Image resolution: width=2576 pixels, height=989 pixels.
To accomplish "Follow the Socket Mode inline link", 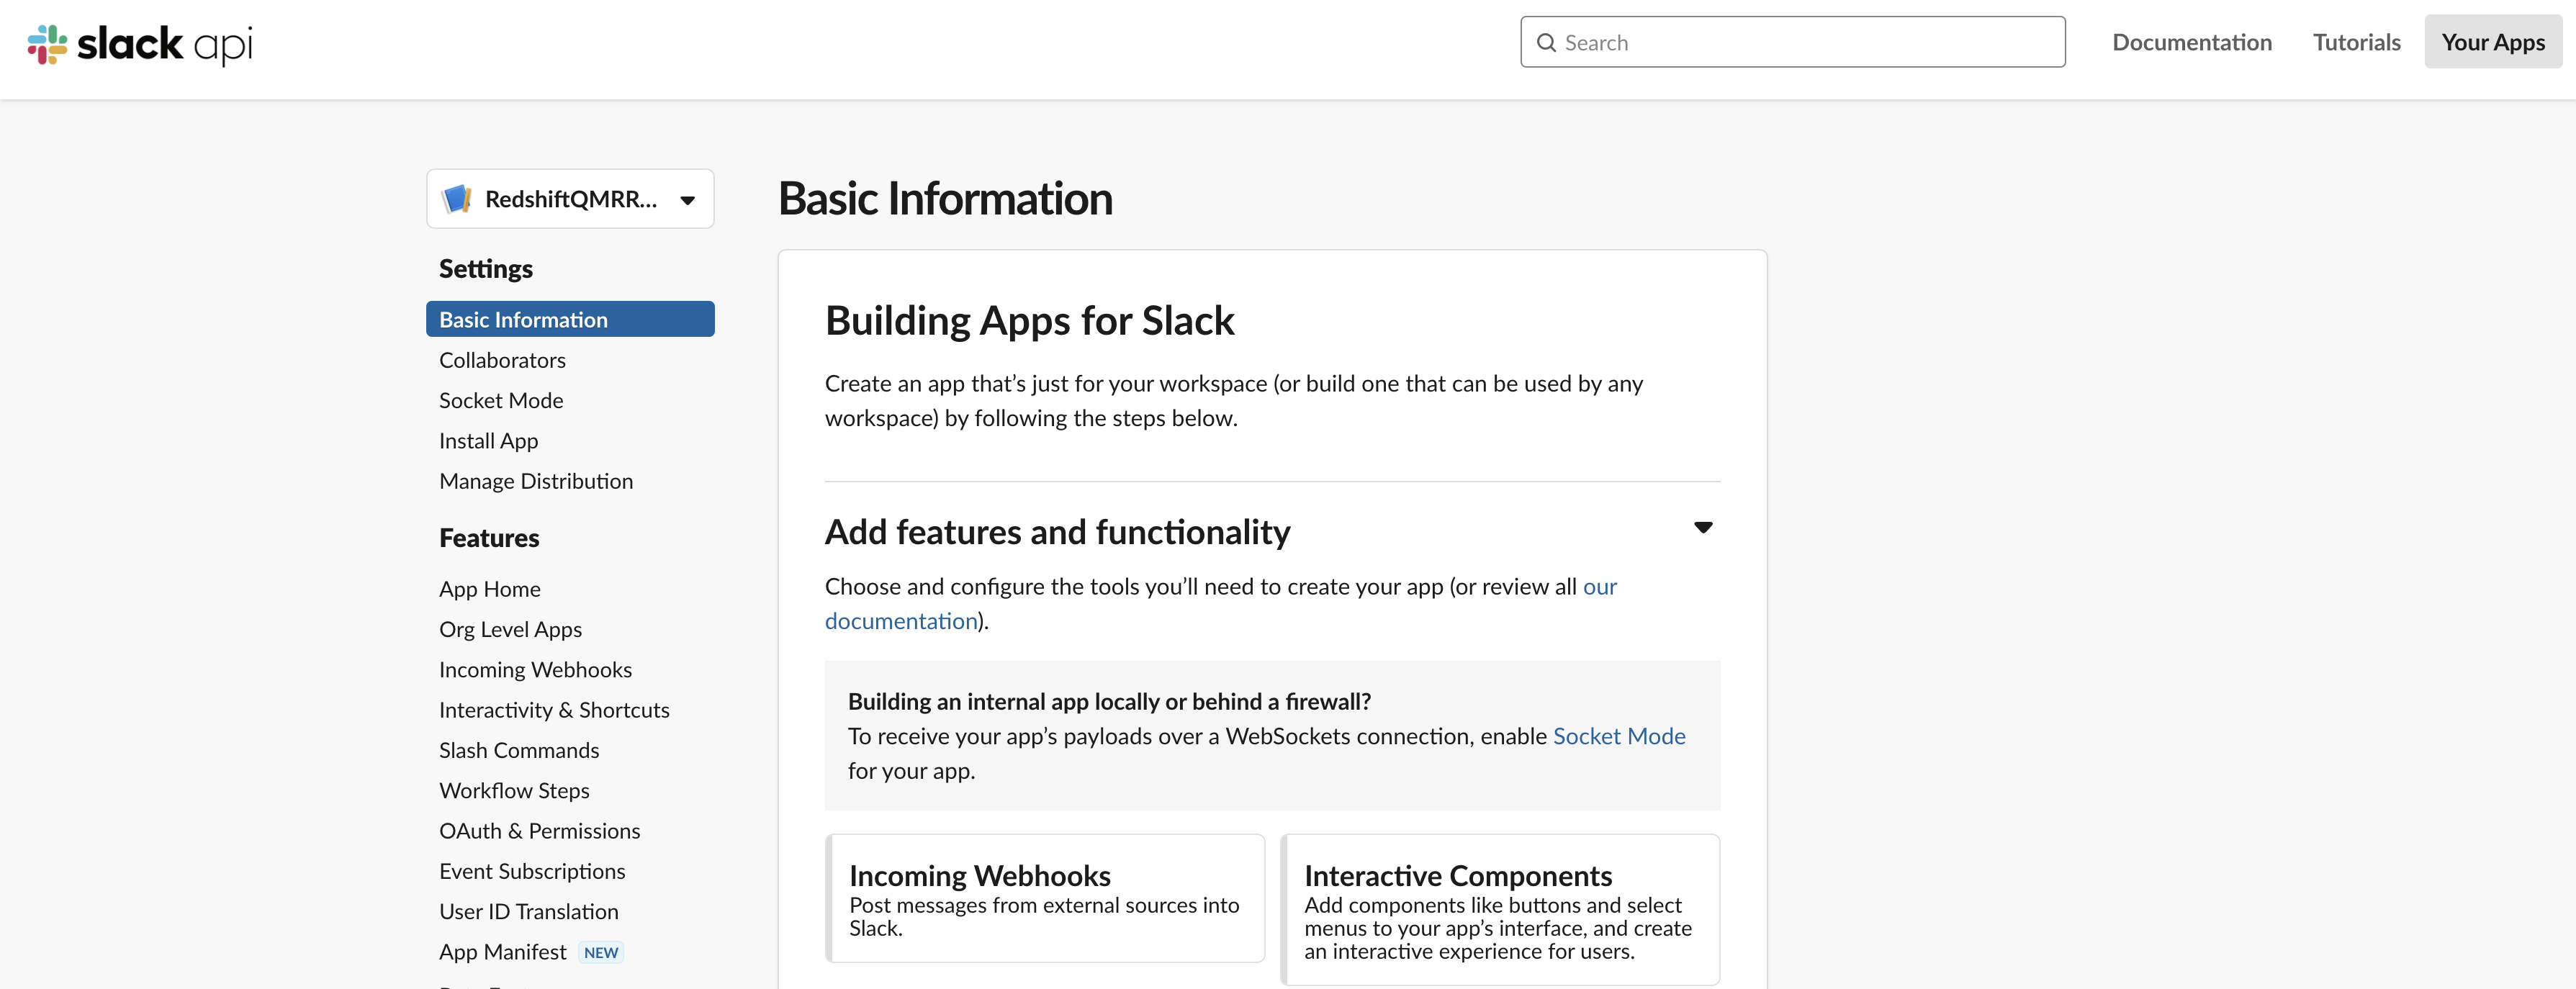I will [x=1618, y=736].
